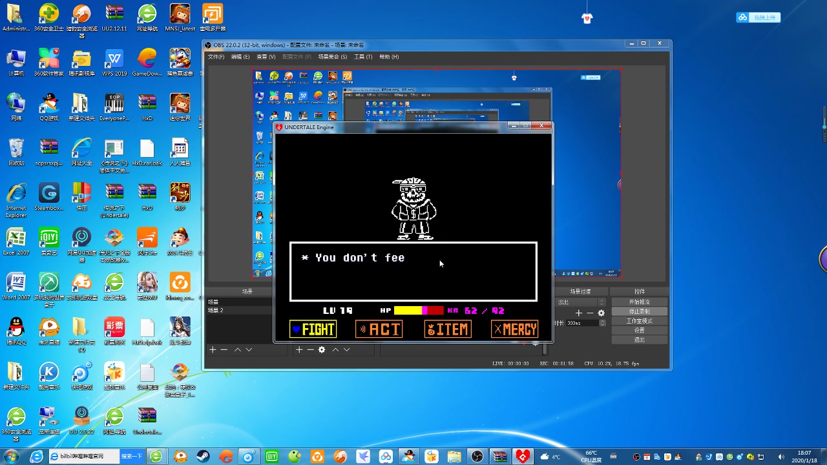
Task: Open the OBS 帮助(H) menu
Action: (389, 57)
